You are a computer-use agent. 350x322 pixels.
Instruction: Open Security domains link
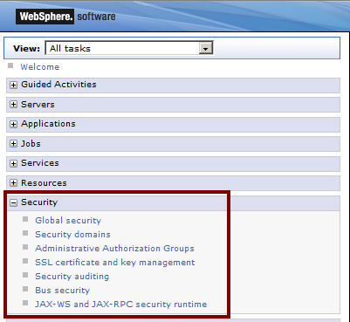coord(72,235)
